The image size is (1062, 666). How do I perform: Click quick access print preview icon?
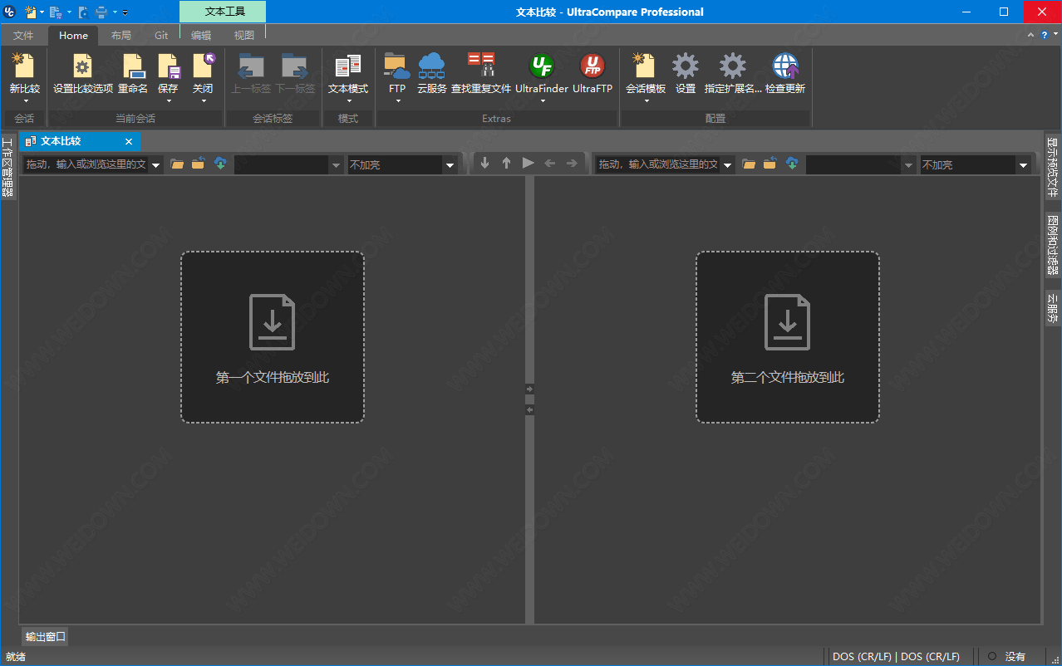pyautogui.click(x=83, y=12)
